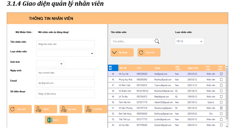
Task: Click chevron icon on Áp dụng button
Action: coord(114,52)
